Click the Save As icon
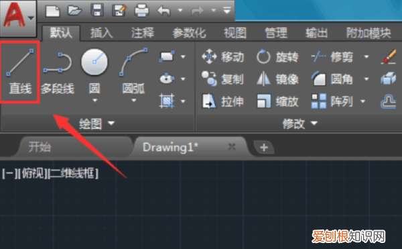 click(119, 11)
